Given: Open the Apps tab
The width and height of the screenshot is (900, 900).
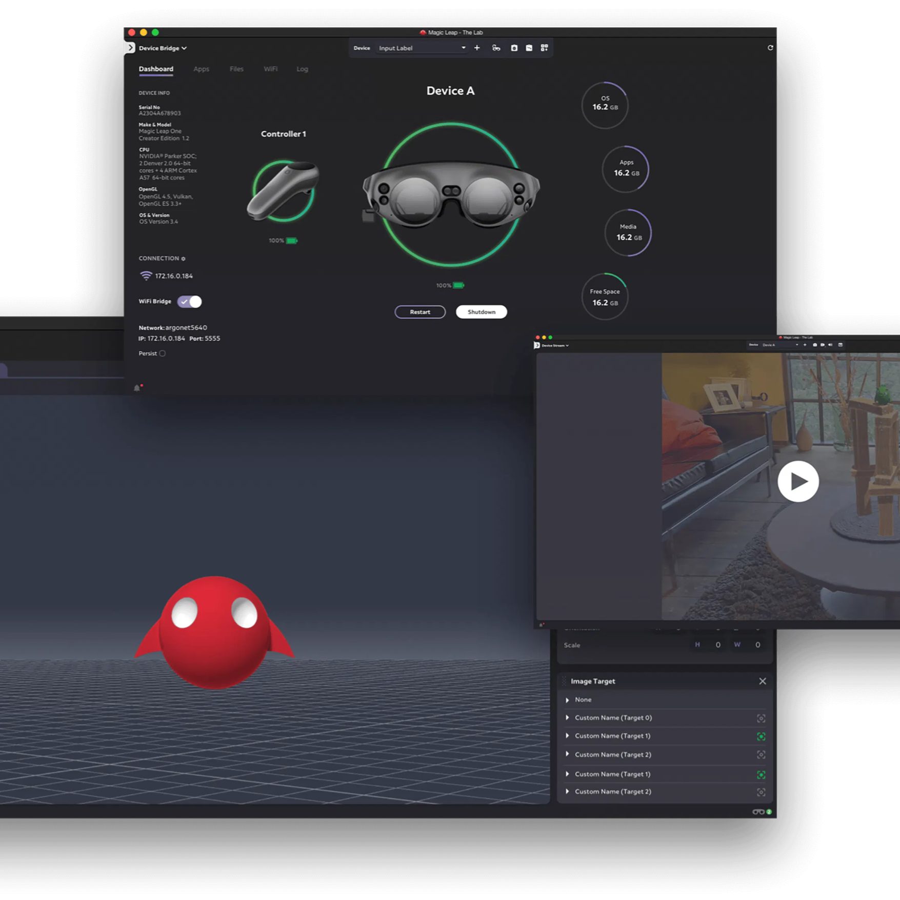Looking at the screenshot, I should (x=201, y=69).
